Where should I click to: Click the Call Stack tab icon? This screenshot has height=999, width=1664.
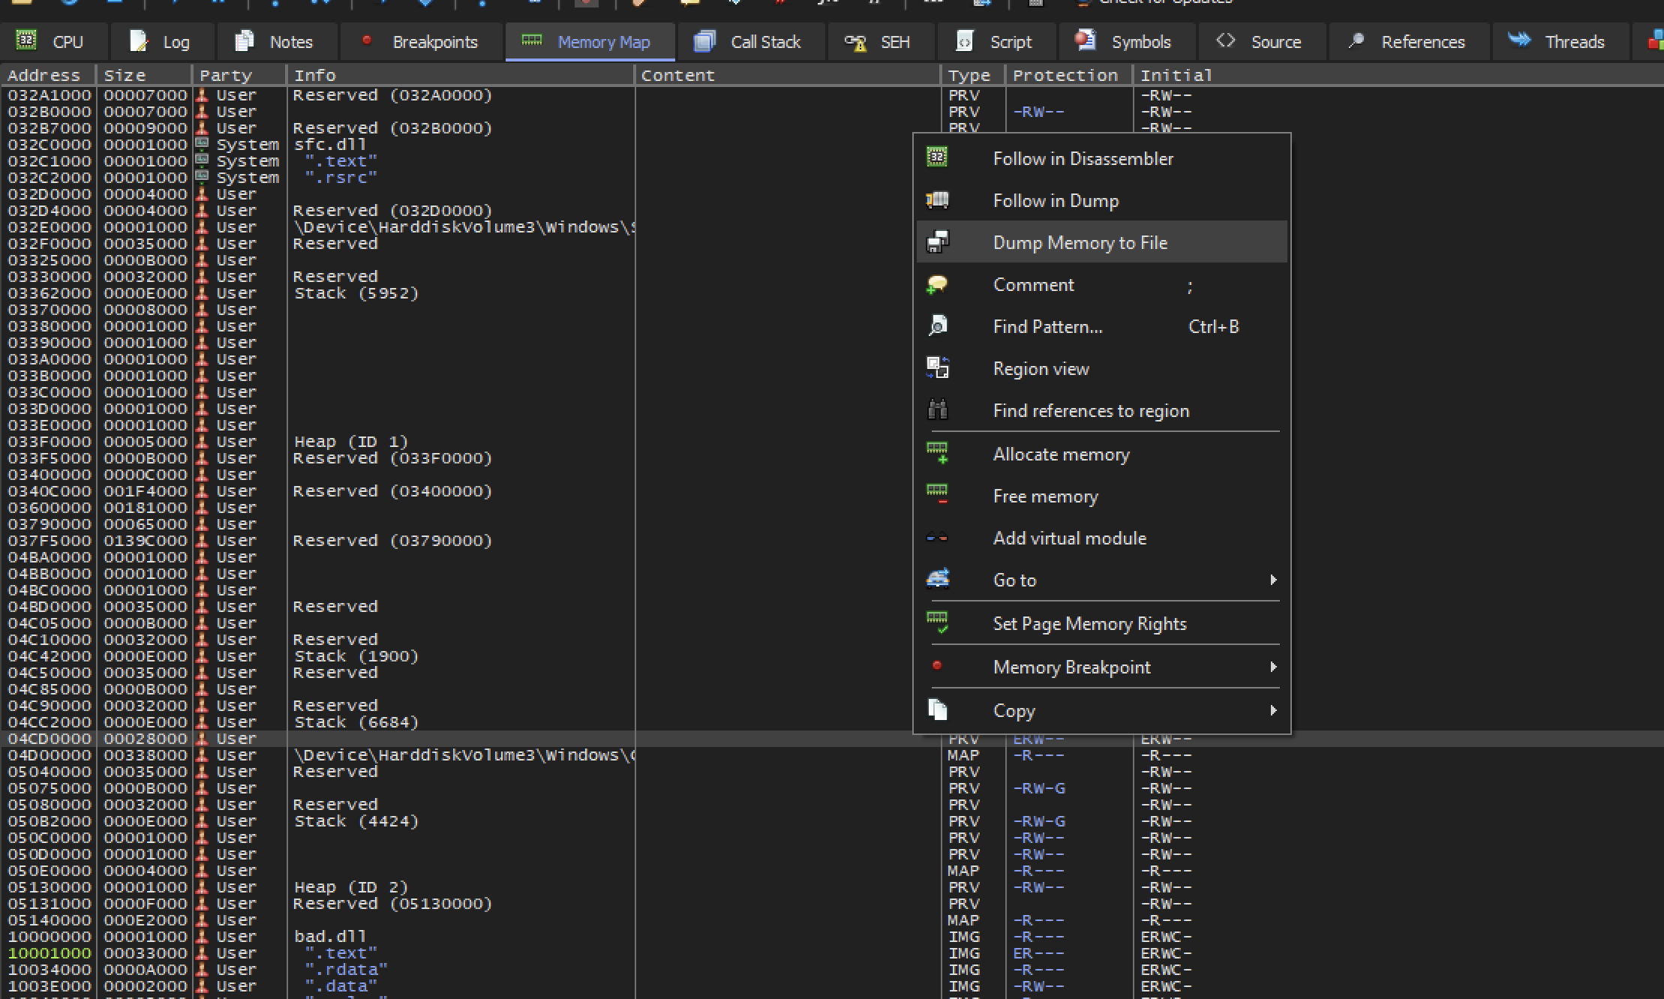point(704,40)
